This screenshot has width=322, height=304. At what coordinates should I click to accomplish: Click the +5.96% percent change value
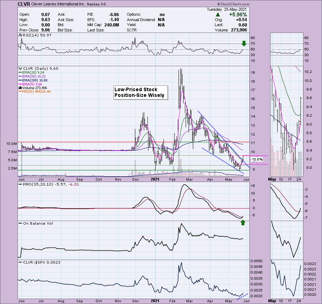tap(238, 15)
